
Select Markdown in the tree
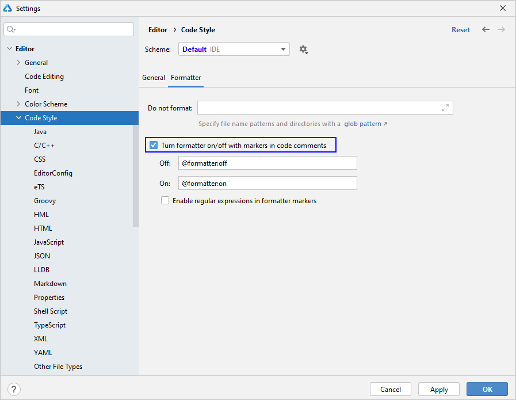[51, 284]
